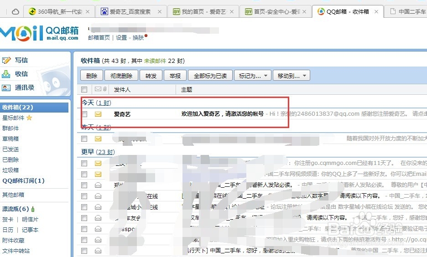Image resolution: width=427 pixels, height=257 pixels.
Task: Open 漂流瓶(6) in sidebar
Action: coord(16,209)
